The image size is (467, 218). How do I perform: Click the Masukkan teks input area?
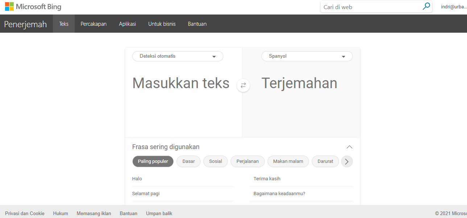[181, 83]
